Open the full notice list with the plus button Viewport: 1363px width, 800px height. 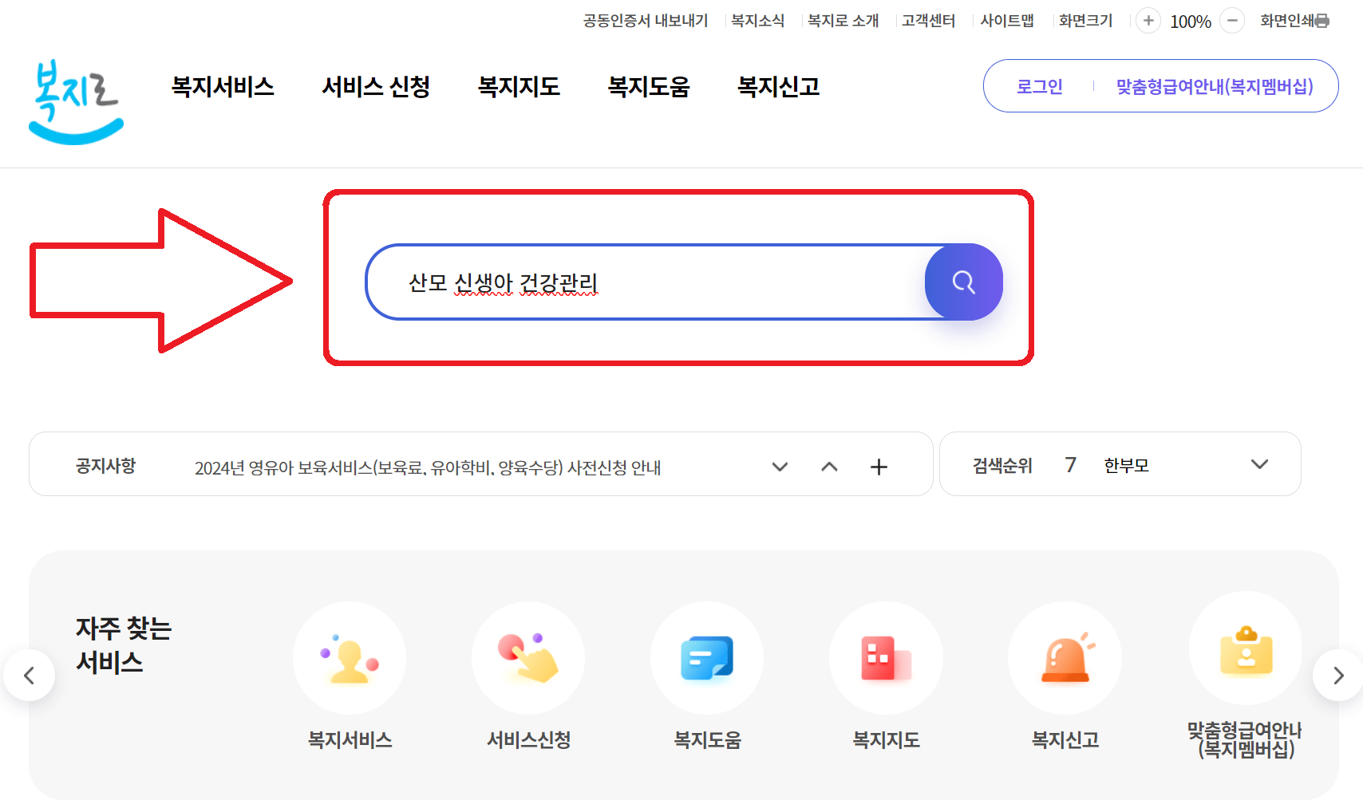click(879, 467)
